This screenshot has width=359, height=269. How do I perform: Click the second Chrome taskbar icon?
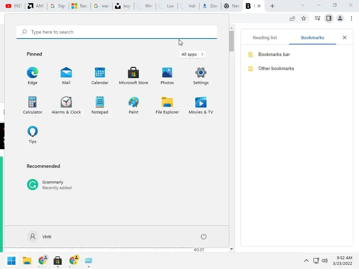73,261
